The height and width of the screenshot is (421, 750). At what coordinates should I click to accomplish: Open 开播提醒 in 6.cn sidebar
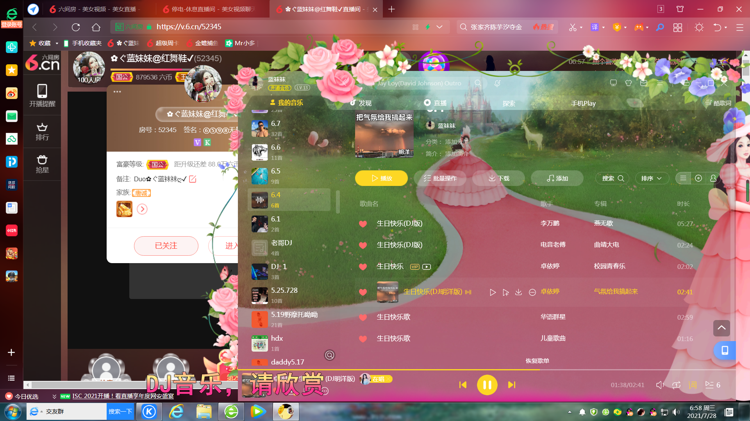(42, 96)
